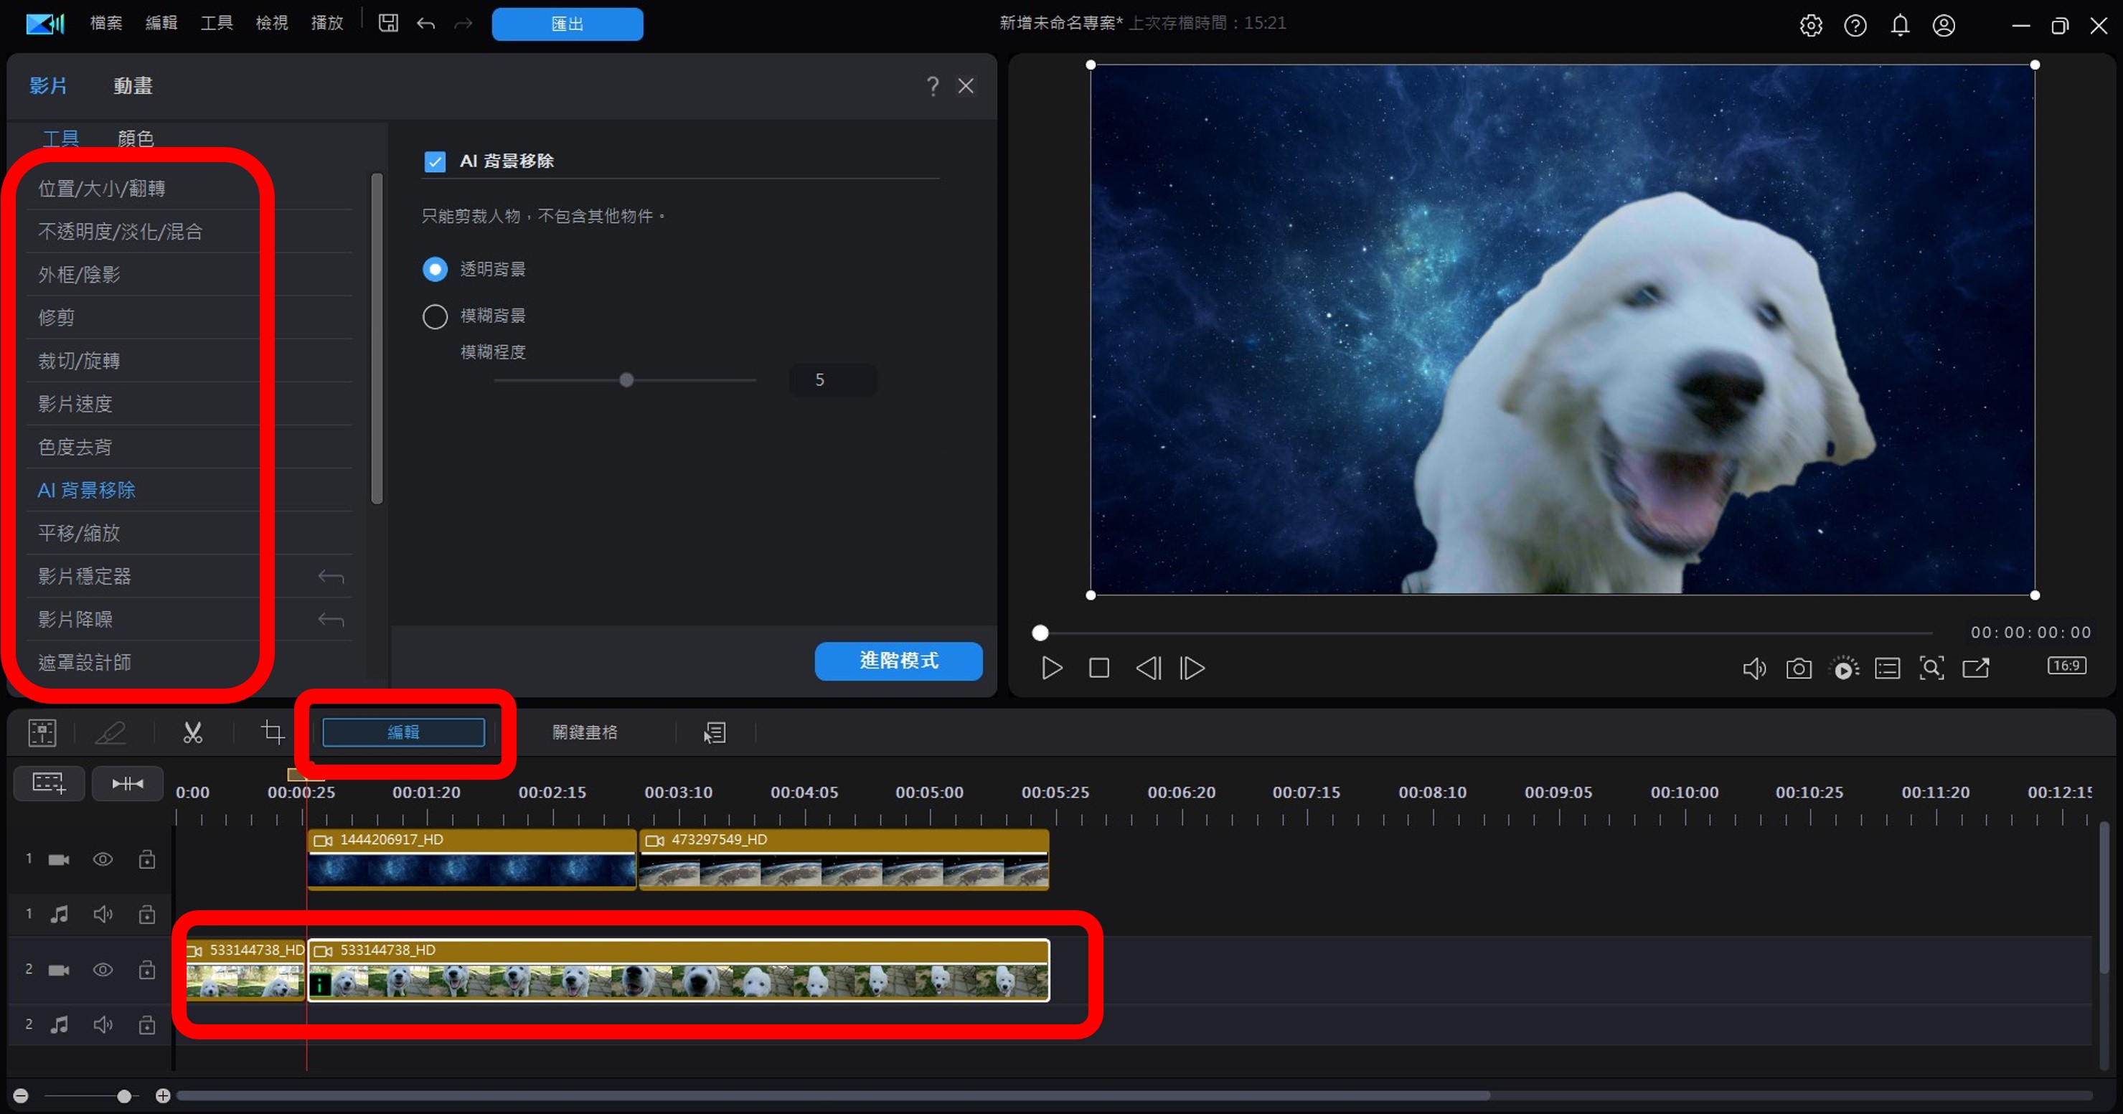Click the 模糊程度 slider handle
The height and width of the screenshot is (1114, 2123).
(x=626, y=380)
